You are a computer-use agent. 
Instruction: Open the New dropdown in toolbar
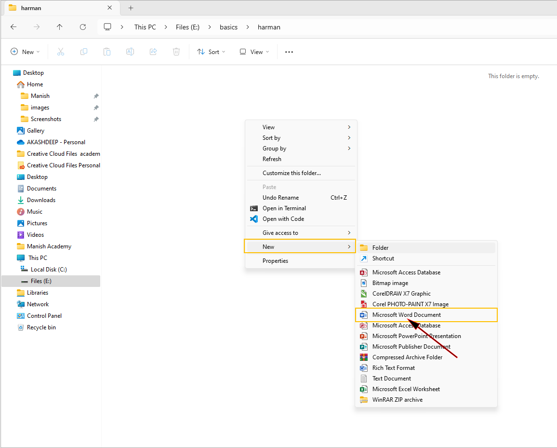(25, 52)
